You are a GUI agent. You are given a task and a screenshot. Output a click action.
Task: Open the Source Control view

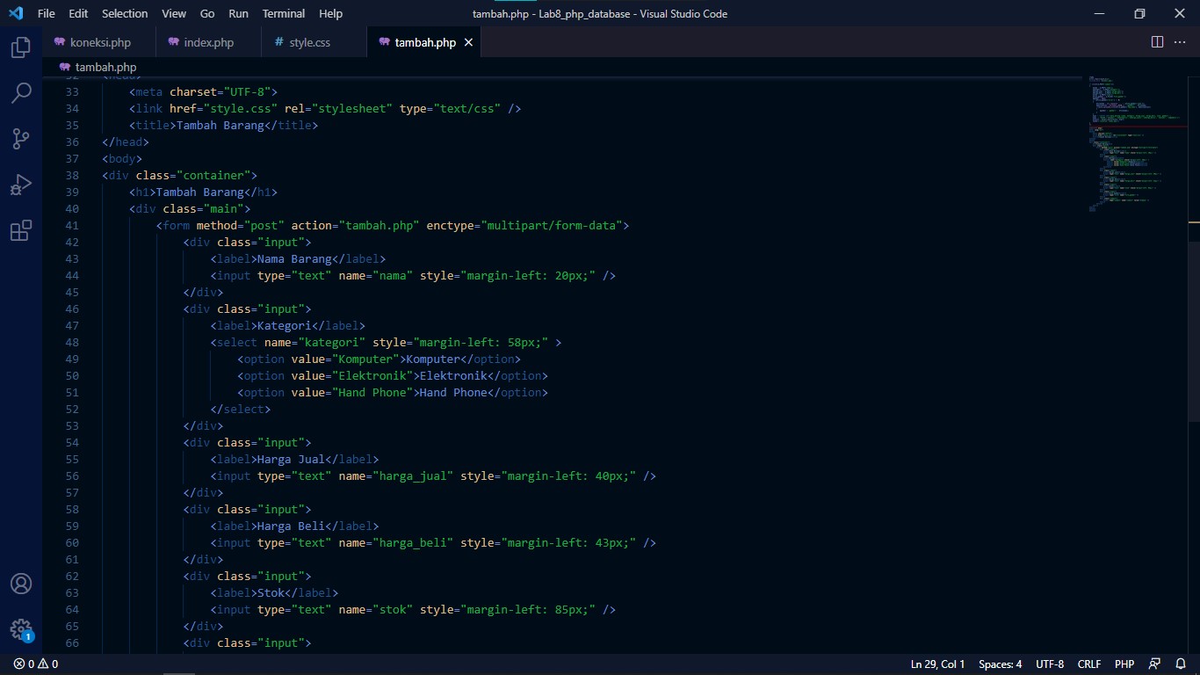pos(21,138)
